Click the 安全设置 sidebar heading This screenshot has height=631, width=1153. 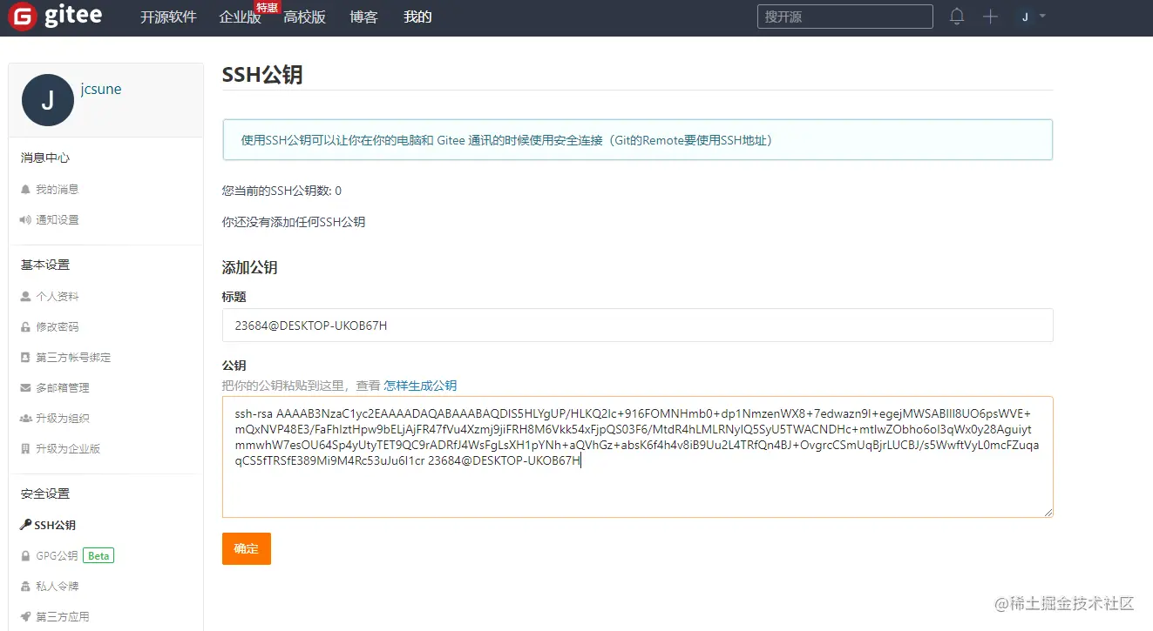click(45, 493)
